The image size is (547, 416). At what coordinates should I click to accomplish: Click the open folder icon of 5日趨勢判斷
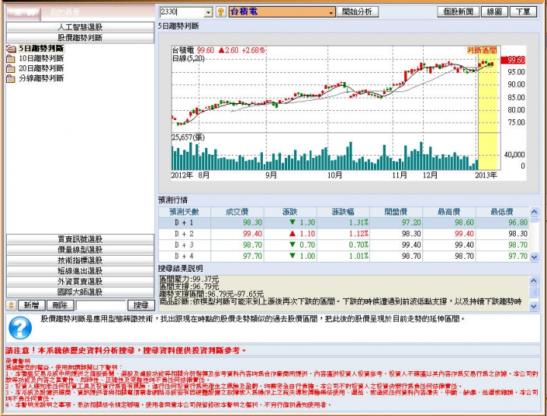coord(11,49)
